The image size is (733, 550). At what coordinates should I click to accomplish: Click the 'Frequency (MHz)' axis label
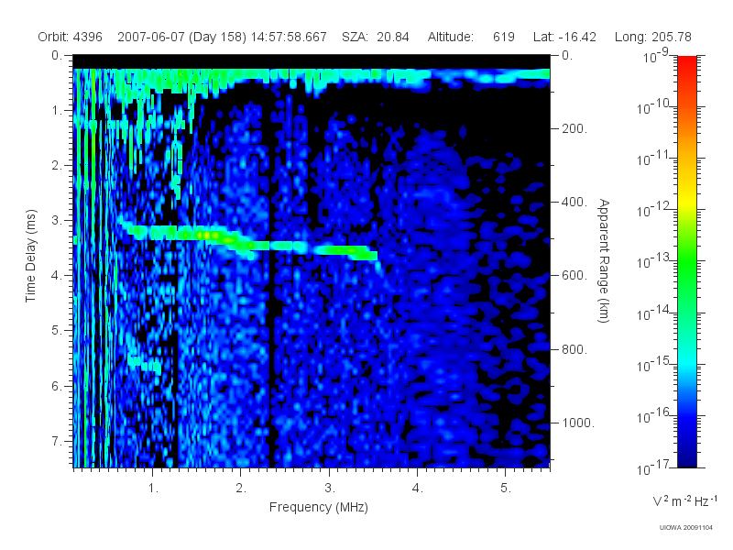point(319,507)
